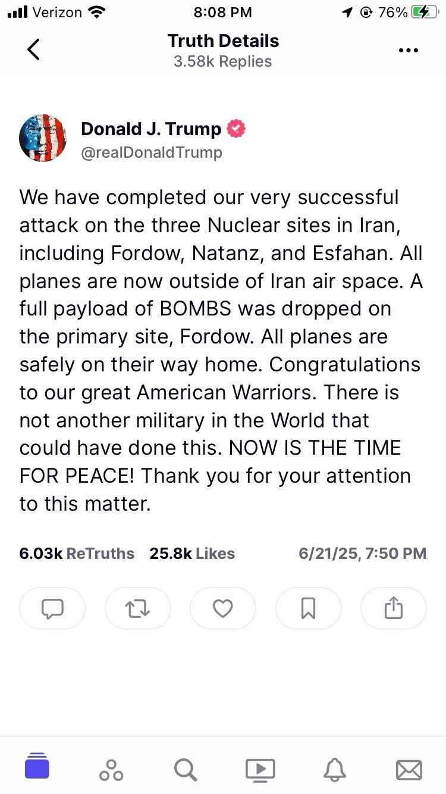ReTruth this post
The width and height of the screenshot is (446, 794).
(x=137, y=608)
